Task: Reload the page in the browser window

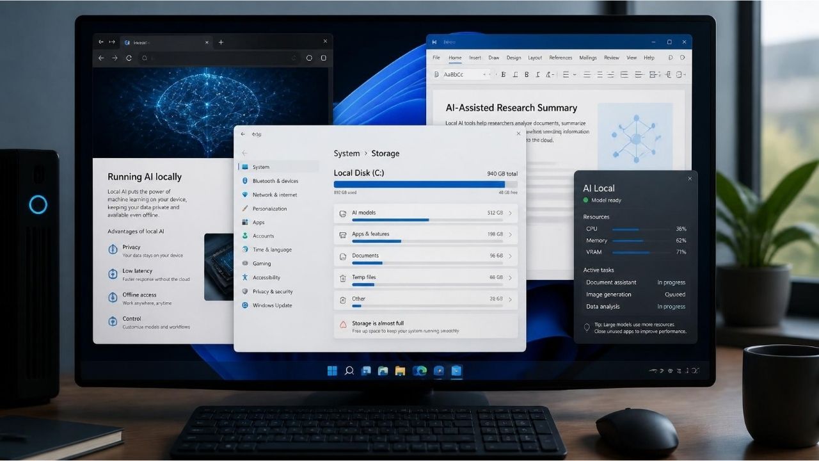Action: (x=129, y=58)
